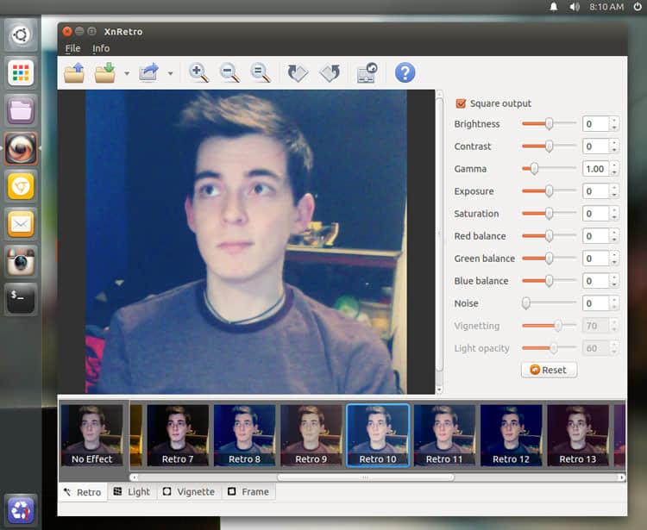Open the File menu
This screenshot has width=647, height=530.
coord(72,48)
